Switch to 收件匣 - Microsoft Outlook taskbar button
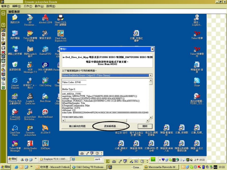 click(x=53, y=167)
